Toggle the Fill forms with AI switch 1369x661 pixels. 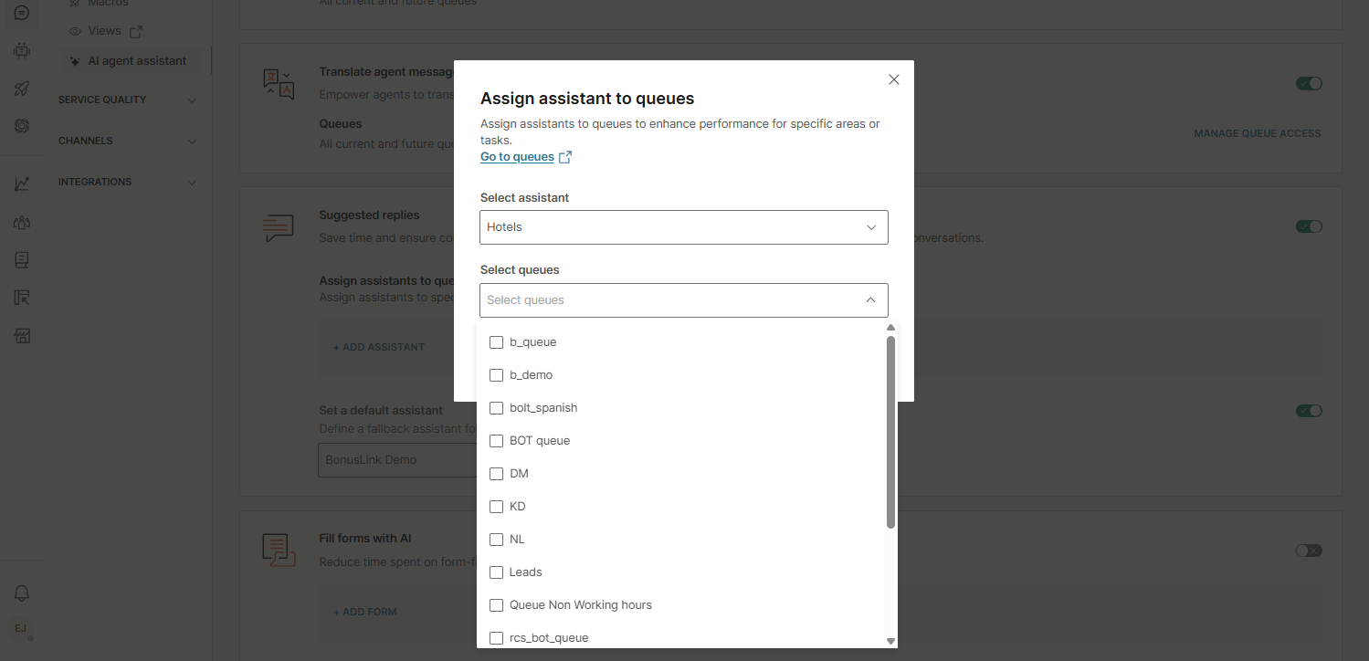tap(1309, 551)
